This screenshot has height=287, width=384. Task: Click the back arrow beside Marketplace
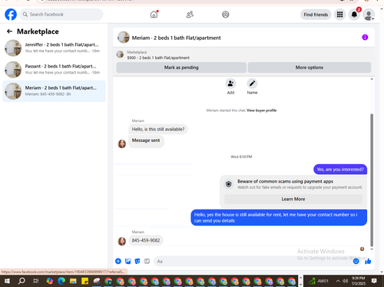[x=9, y=31]
